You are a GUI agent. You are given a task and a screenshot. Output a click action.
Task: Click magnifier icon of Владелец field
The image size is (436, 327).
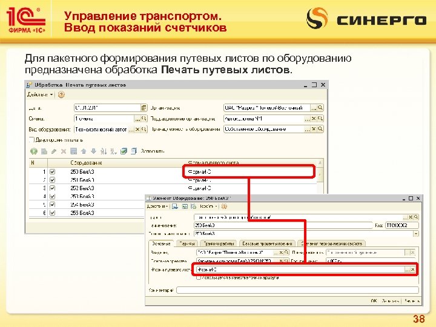point(286,253)
